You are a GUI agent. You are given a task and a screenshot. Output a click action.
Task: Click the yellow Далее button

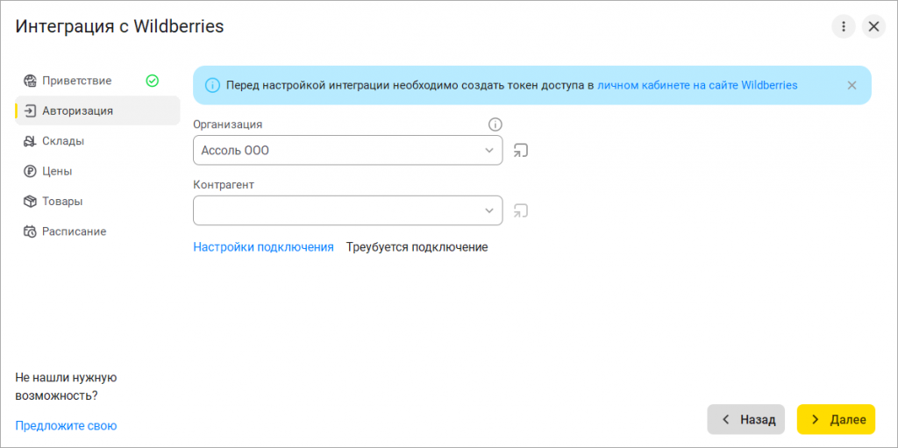pos(836,419)
